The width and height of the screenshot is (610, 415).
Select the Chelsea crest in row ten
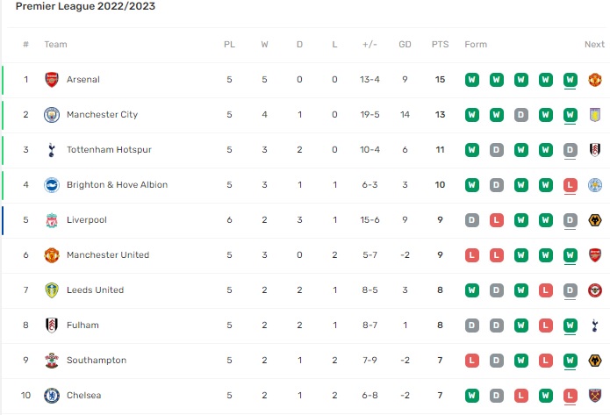pos(52,396)
